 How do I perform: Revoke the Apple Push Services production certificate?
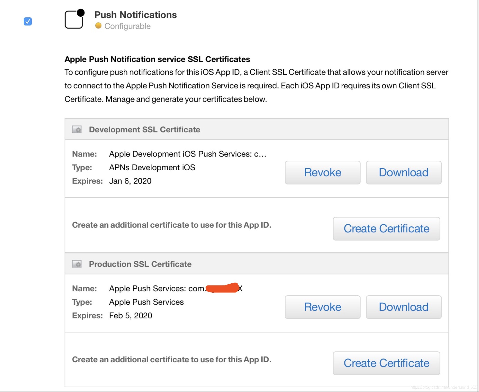click(323, 307)
